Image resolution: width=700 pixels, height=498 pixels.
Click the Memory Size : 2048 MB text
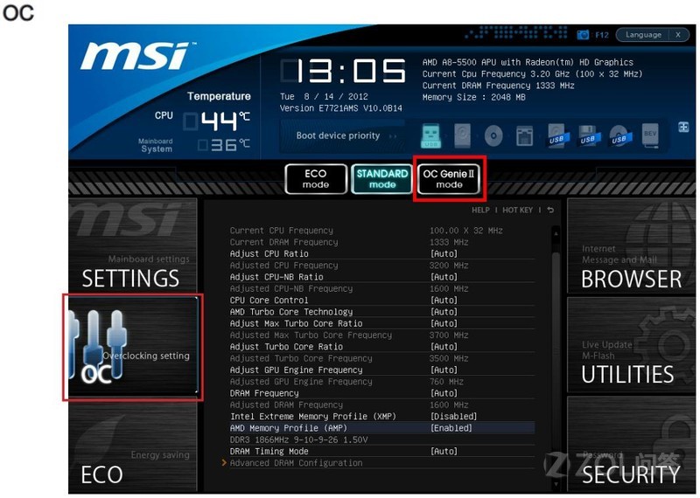coord(473,97)
